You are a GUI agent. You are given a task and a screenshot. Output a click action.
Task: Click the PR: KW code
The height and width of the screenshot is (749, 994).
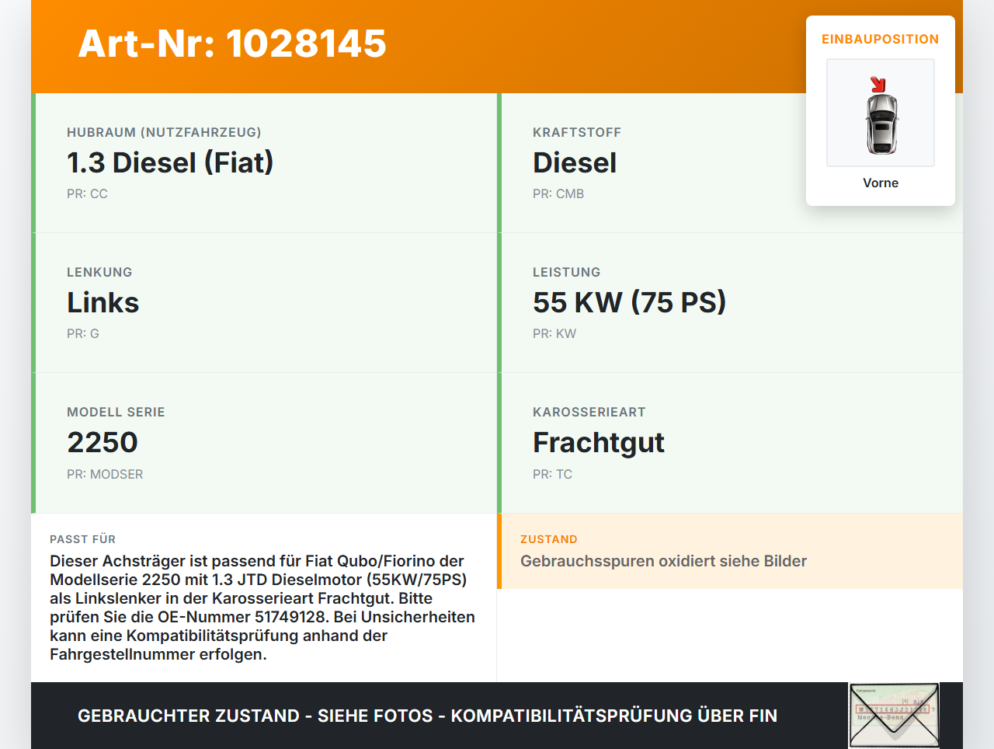pyautogui.click(x=554, y=333)
